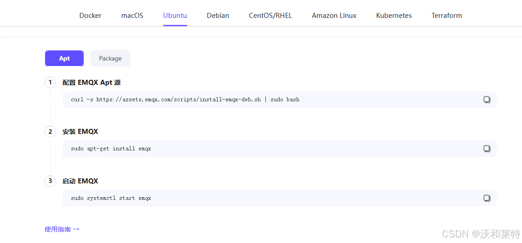The height and width of the screenshot is (243, 522).
Task: Open the CentOS/RHEL tab
Action: (x=270, y=16)
